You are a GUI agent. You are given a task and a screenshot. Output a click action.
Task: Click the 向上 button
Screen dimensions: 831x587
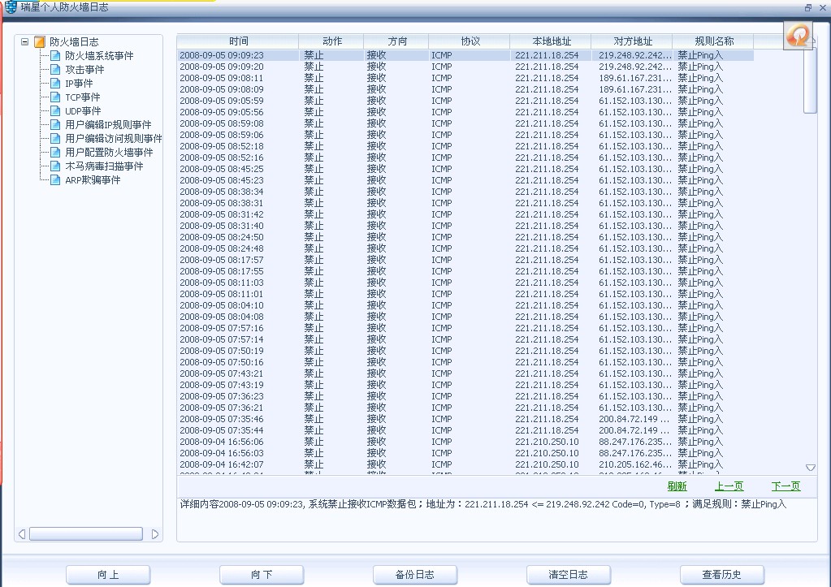point(108,575)
